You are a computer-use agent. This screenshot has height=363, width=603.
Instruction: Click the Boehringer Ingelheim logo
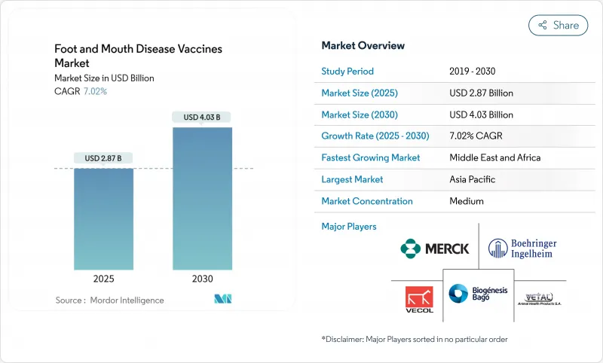tap(522, 248)
